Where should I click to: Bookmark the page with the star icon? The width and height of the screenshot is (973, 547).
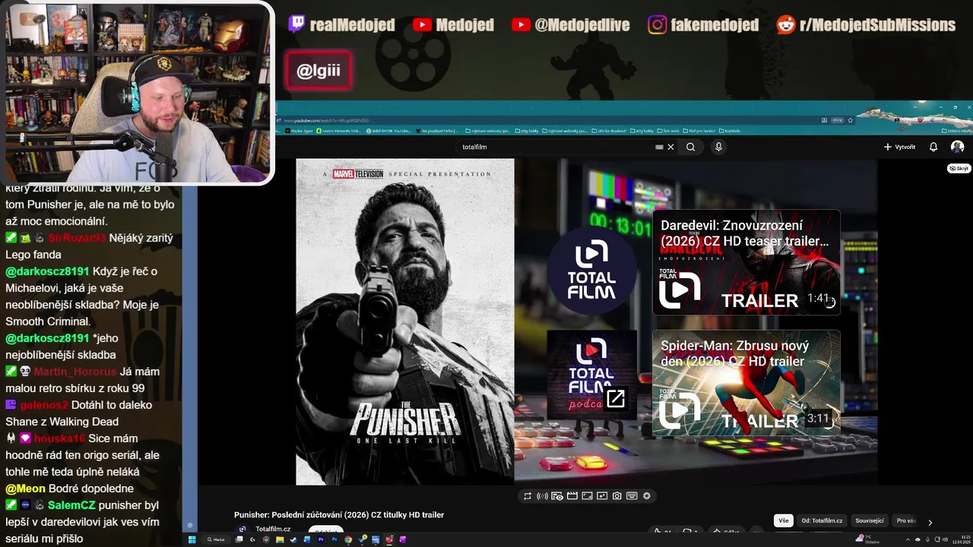point(850,120)
